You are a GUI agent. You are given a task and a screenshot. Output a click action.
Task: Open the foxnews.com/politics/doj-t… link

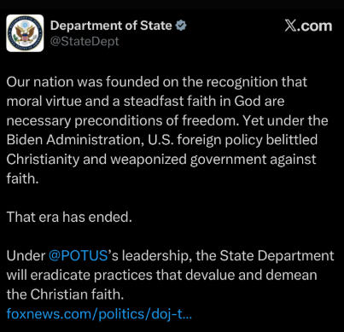tap(99, 314)
